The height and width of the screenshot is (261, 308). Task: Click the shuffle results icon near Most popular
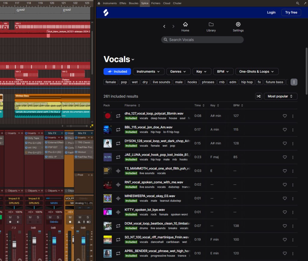(259, 96)
